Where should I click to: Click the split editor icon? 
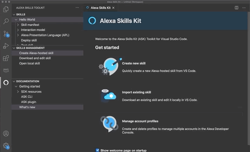[236, 8]
